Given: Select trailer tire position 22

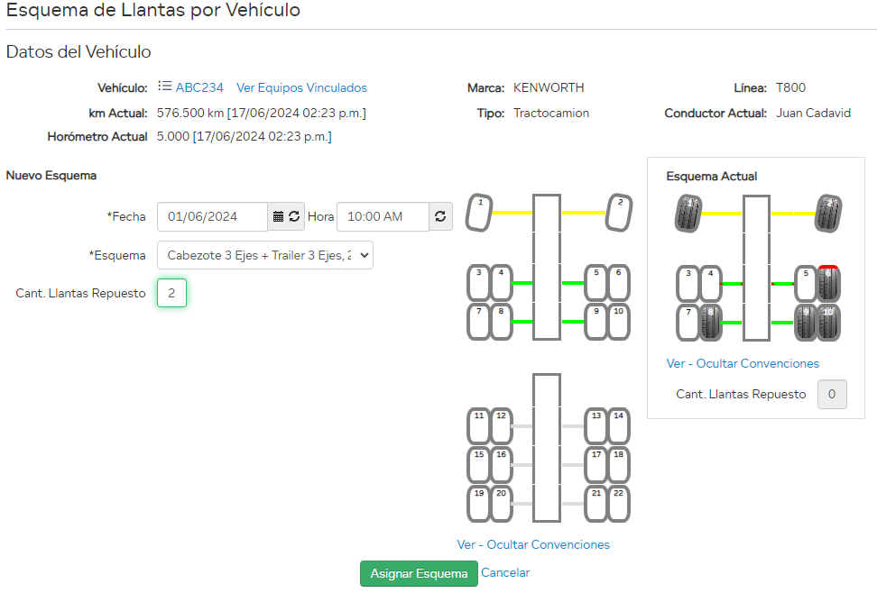Looking at the screenshot, I should 619,504.
